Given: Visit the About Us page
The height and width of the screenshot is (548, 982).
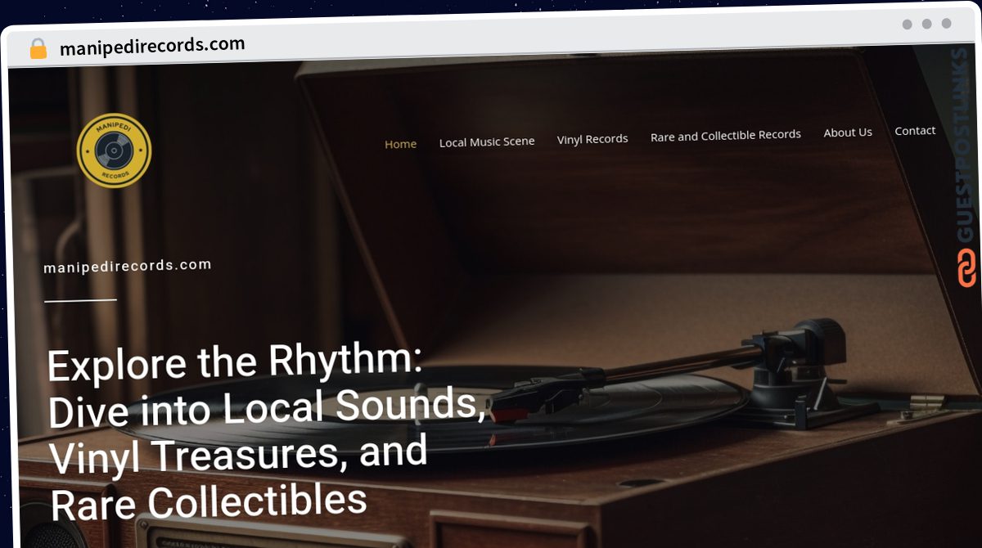Looking at the screenshot, I should (x=848, y=133).
